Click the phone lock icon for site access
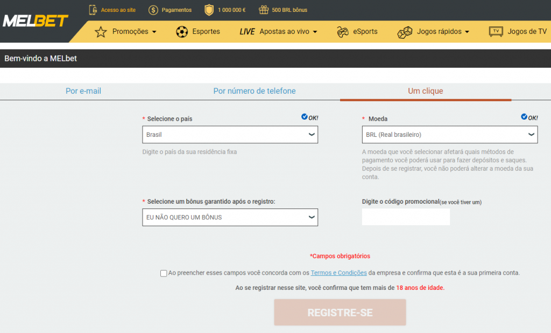 [x=93, y=10]
